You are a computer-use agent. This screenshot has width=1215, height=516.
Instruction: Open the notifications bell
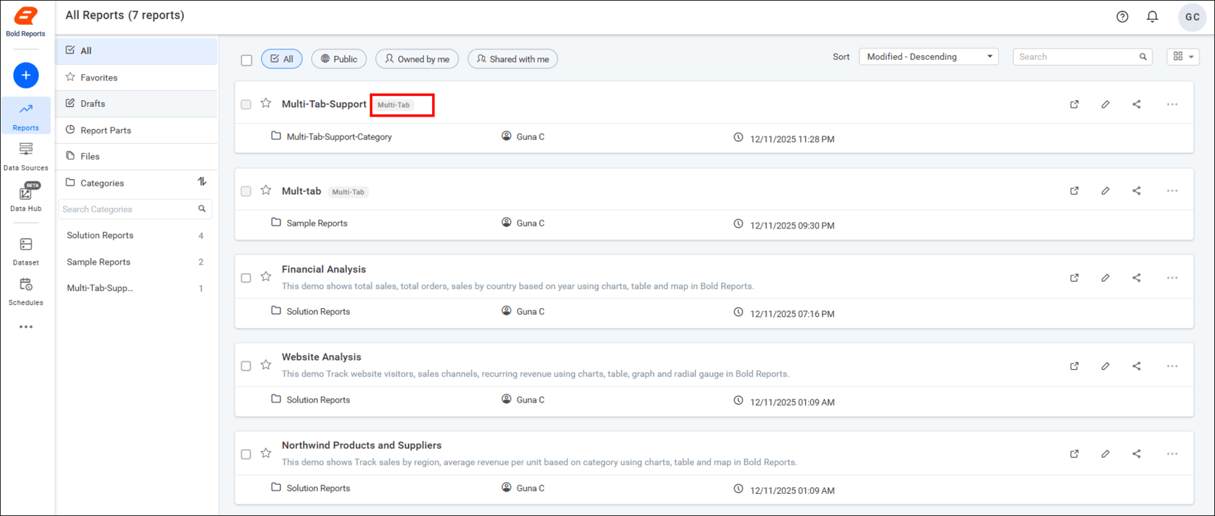1152,17
